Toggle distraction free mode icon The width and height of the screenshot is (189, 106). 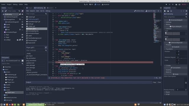pos(161,8)
